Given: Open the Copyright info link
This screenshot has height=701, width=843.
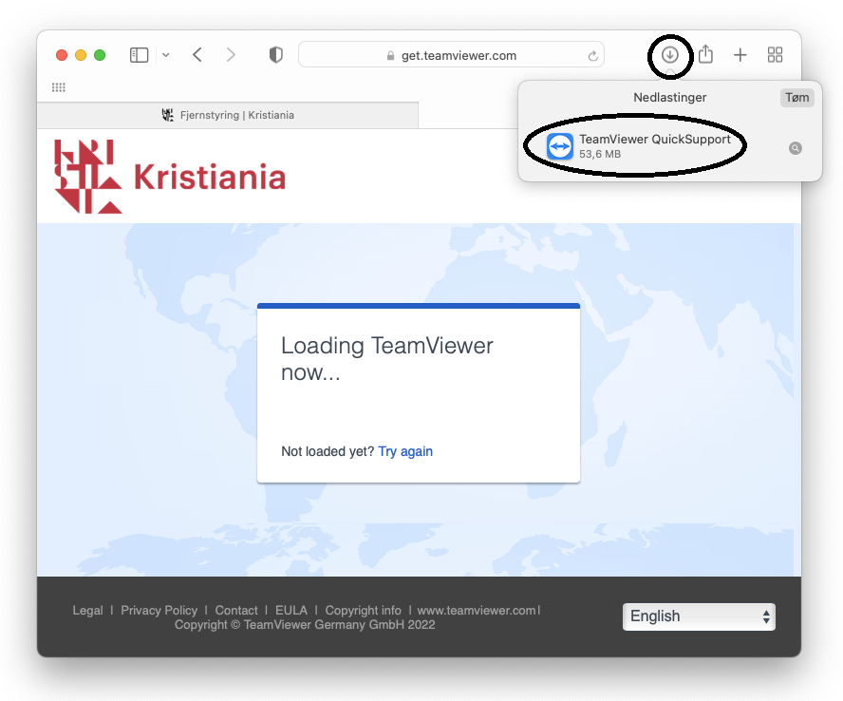Looking at the screenshot, I should [x=363, y=611].
